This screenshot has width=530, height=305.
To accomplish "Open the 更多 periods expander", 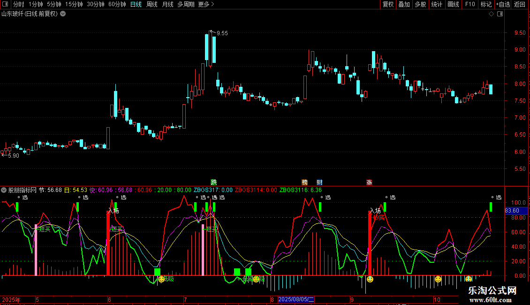I will [x=206, y=5].
